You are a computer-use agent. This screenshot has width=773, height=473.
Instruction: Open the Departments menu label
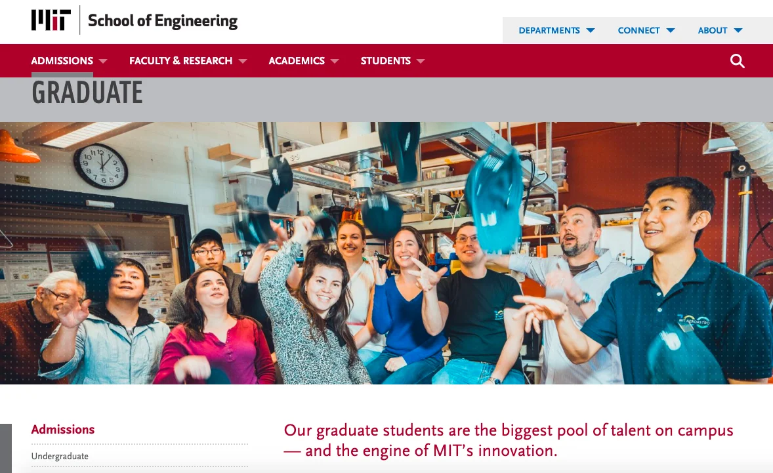click(549, 30)
